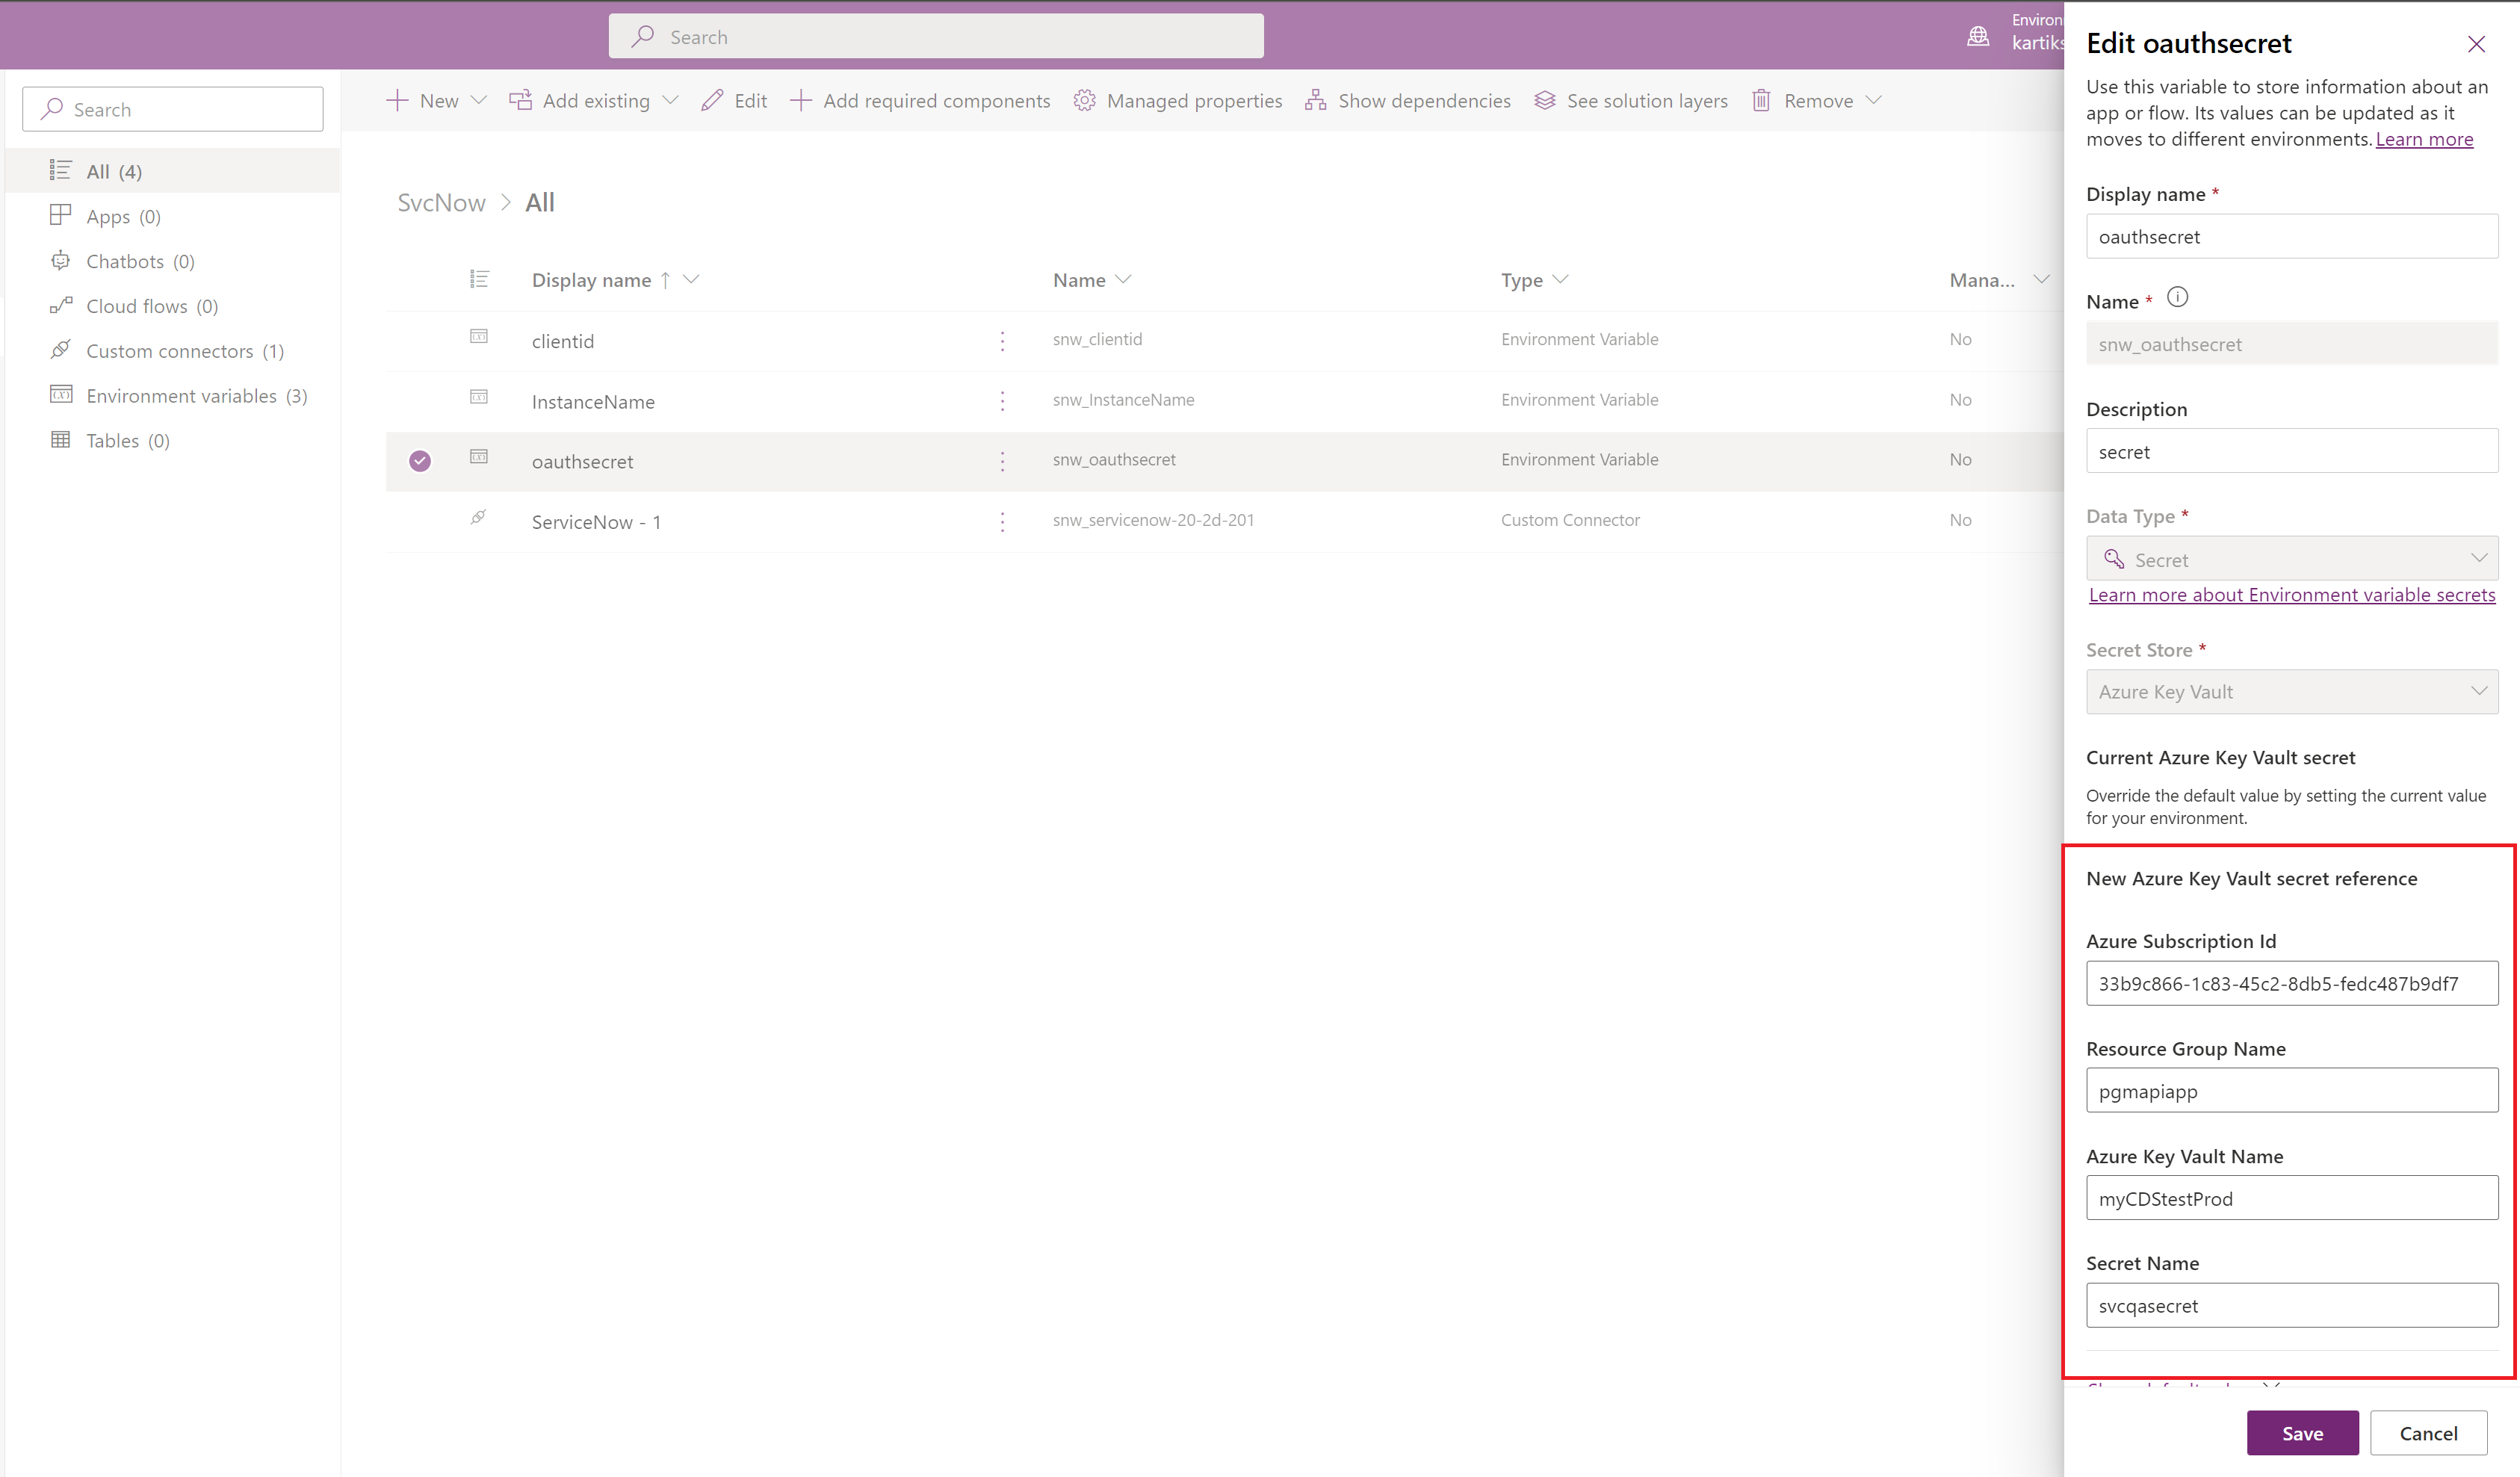The height and width of the screenshot is (1477, 2520).
Task: Open more options for clientid row
Action: pyautogui.click(x=1002, y=341)
